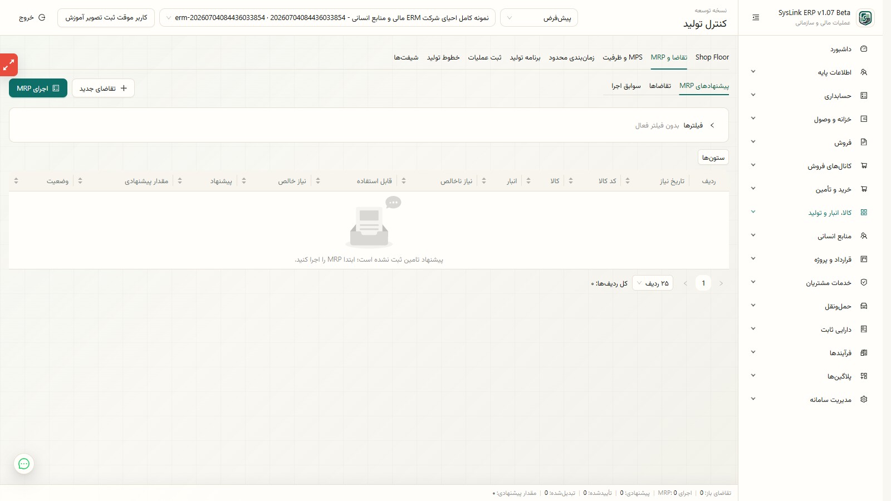
Task: Open the chat support bubble icon
Action: tap(24, 464)
